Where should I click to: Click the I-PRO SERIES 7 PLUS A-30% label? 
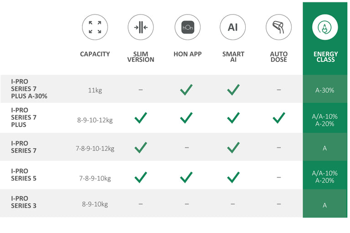pyautogui.click(x=29, y=89)
